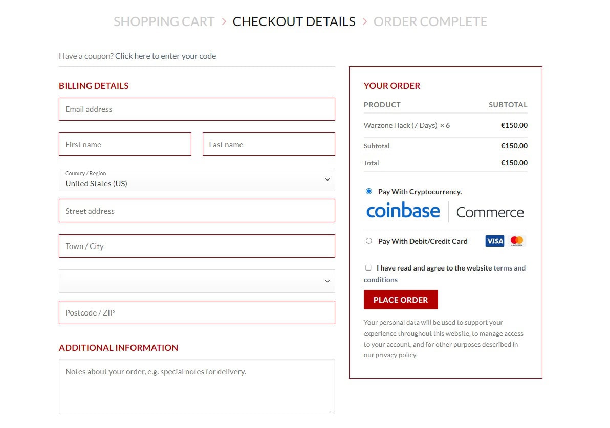Select the Postcode / ZIP field
Screen dimensions: 610x428
197,312
